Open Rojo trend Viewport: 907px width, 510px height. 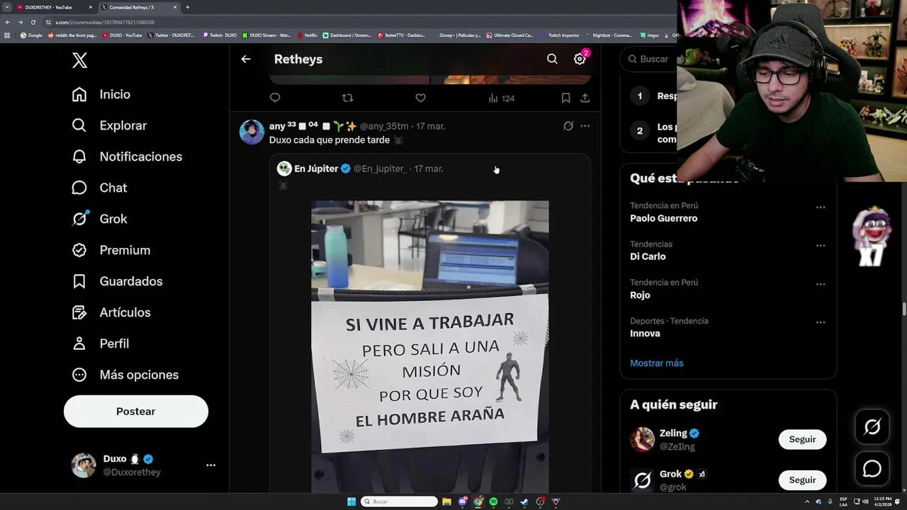point(640,295)
